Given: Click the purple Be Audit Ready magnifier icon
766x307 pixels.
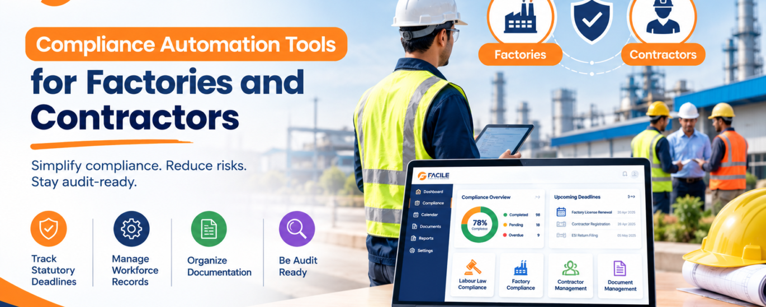Looking at the screenshot, I should pyautogui.click(x=297, y=229).
